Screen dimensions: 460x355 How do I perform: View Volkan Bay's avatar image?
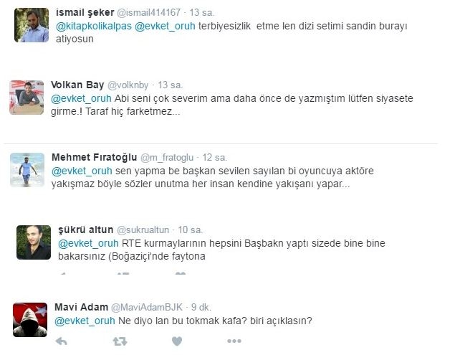click(27, 98)
